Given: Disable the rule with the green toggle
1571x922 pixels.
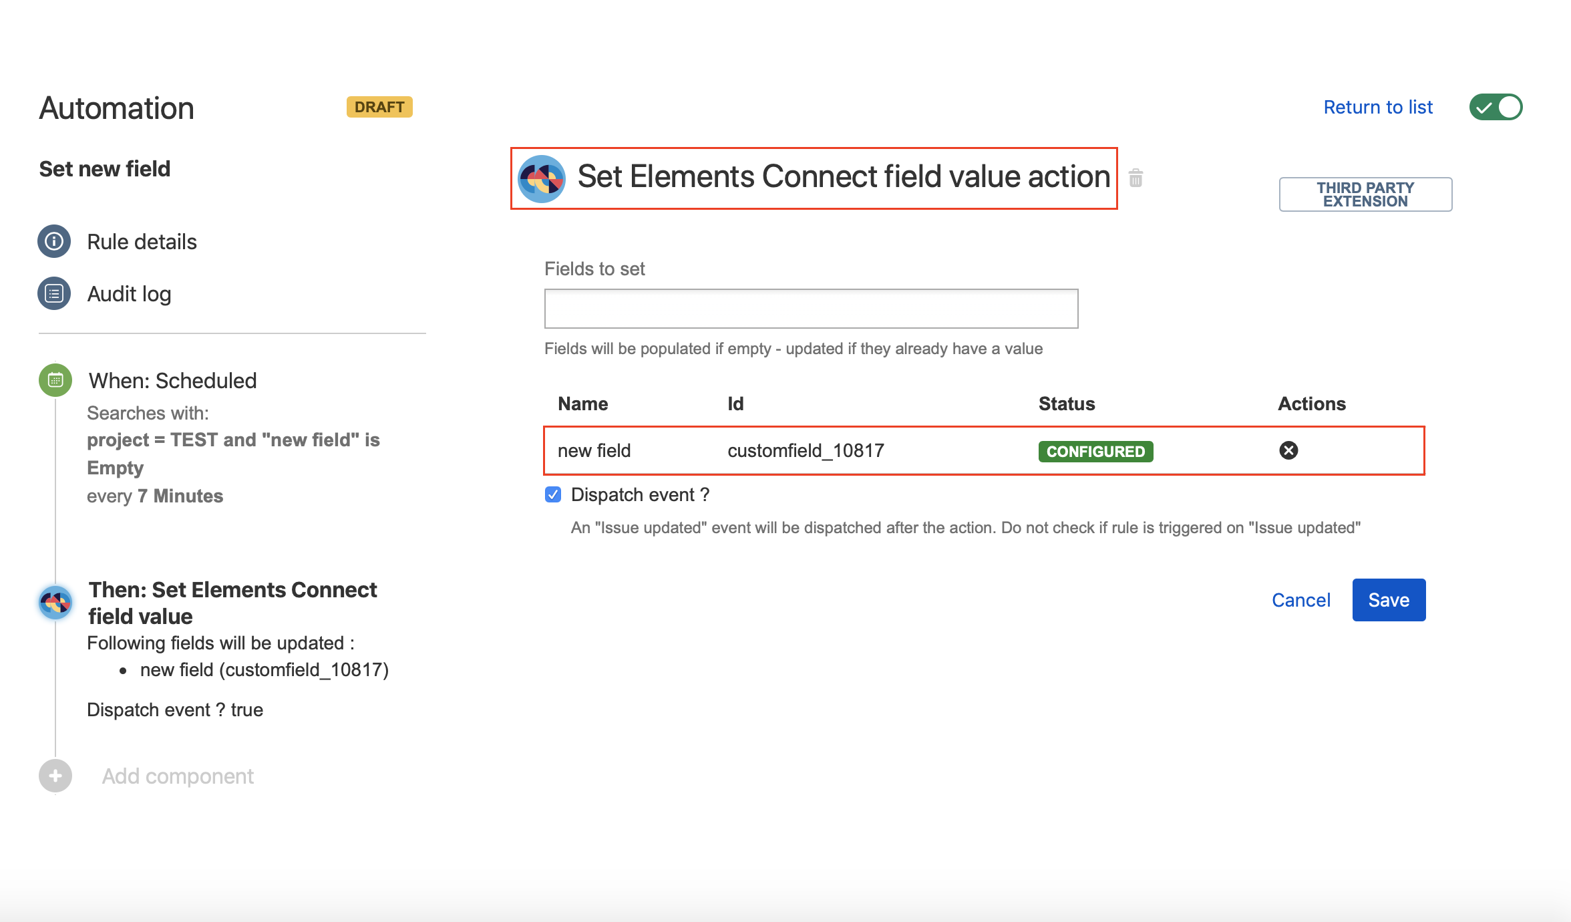Looking at the screenshot, I should [x=1496, y=106].
